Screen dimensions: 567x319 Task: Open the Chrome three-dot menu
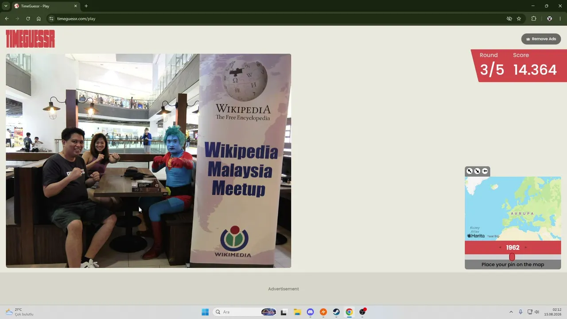(x=561, y=19)
